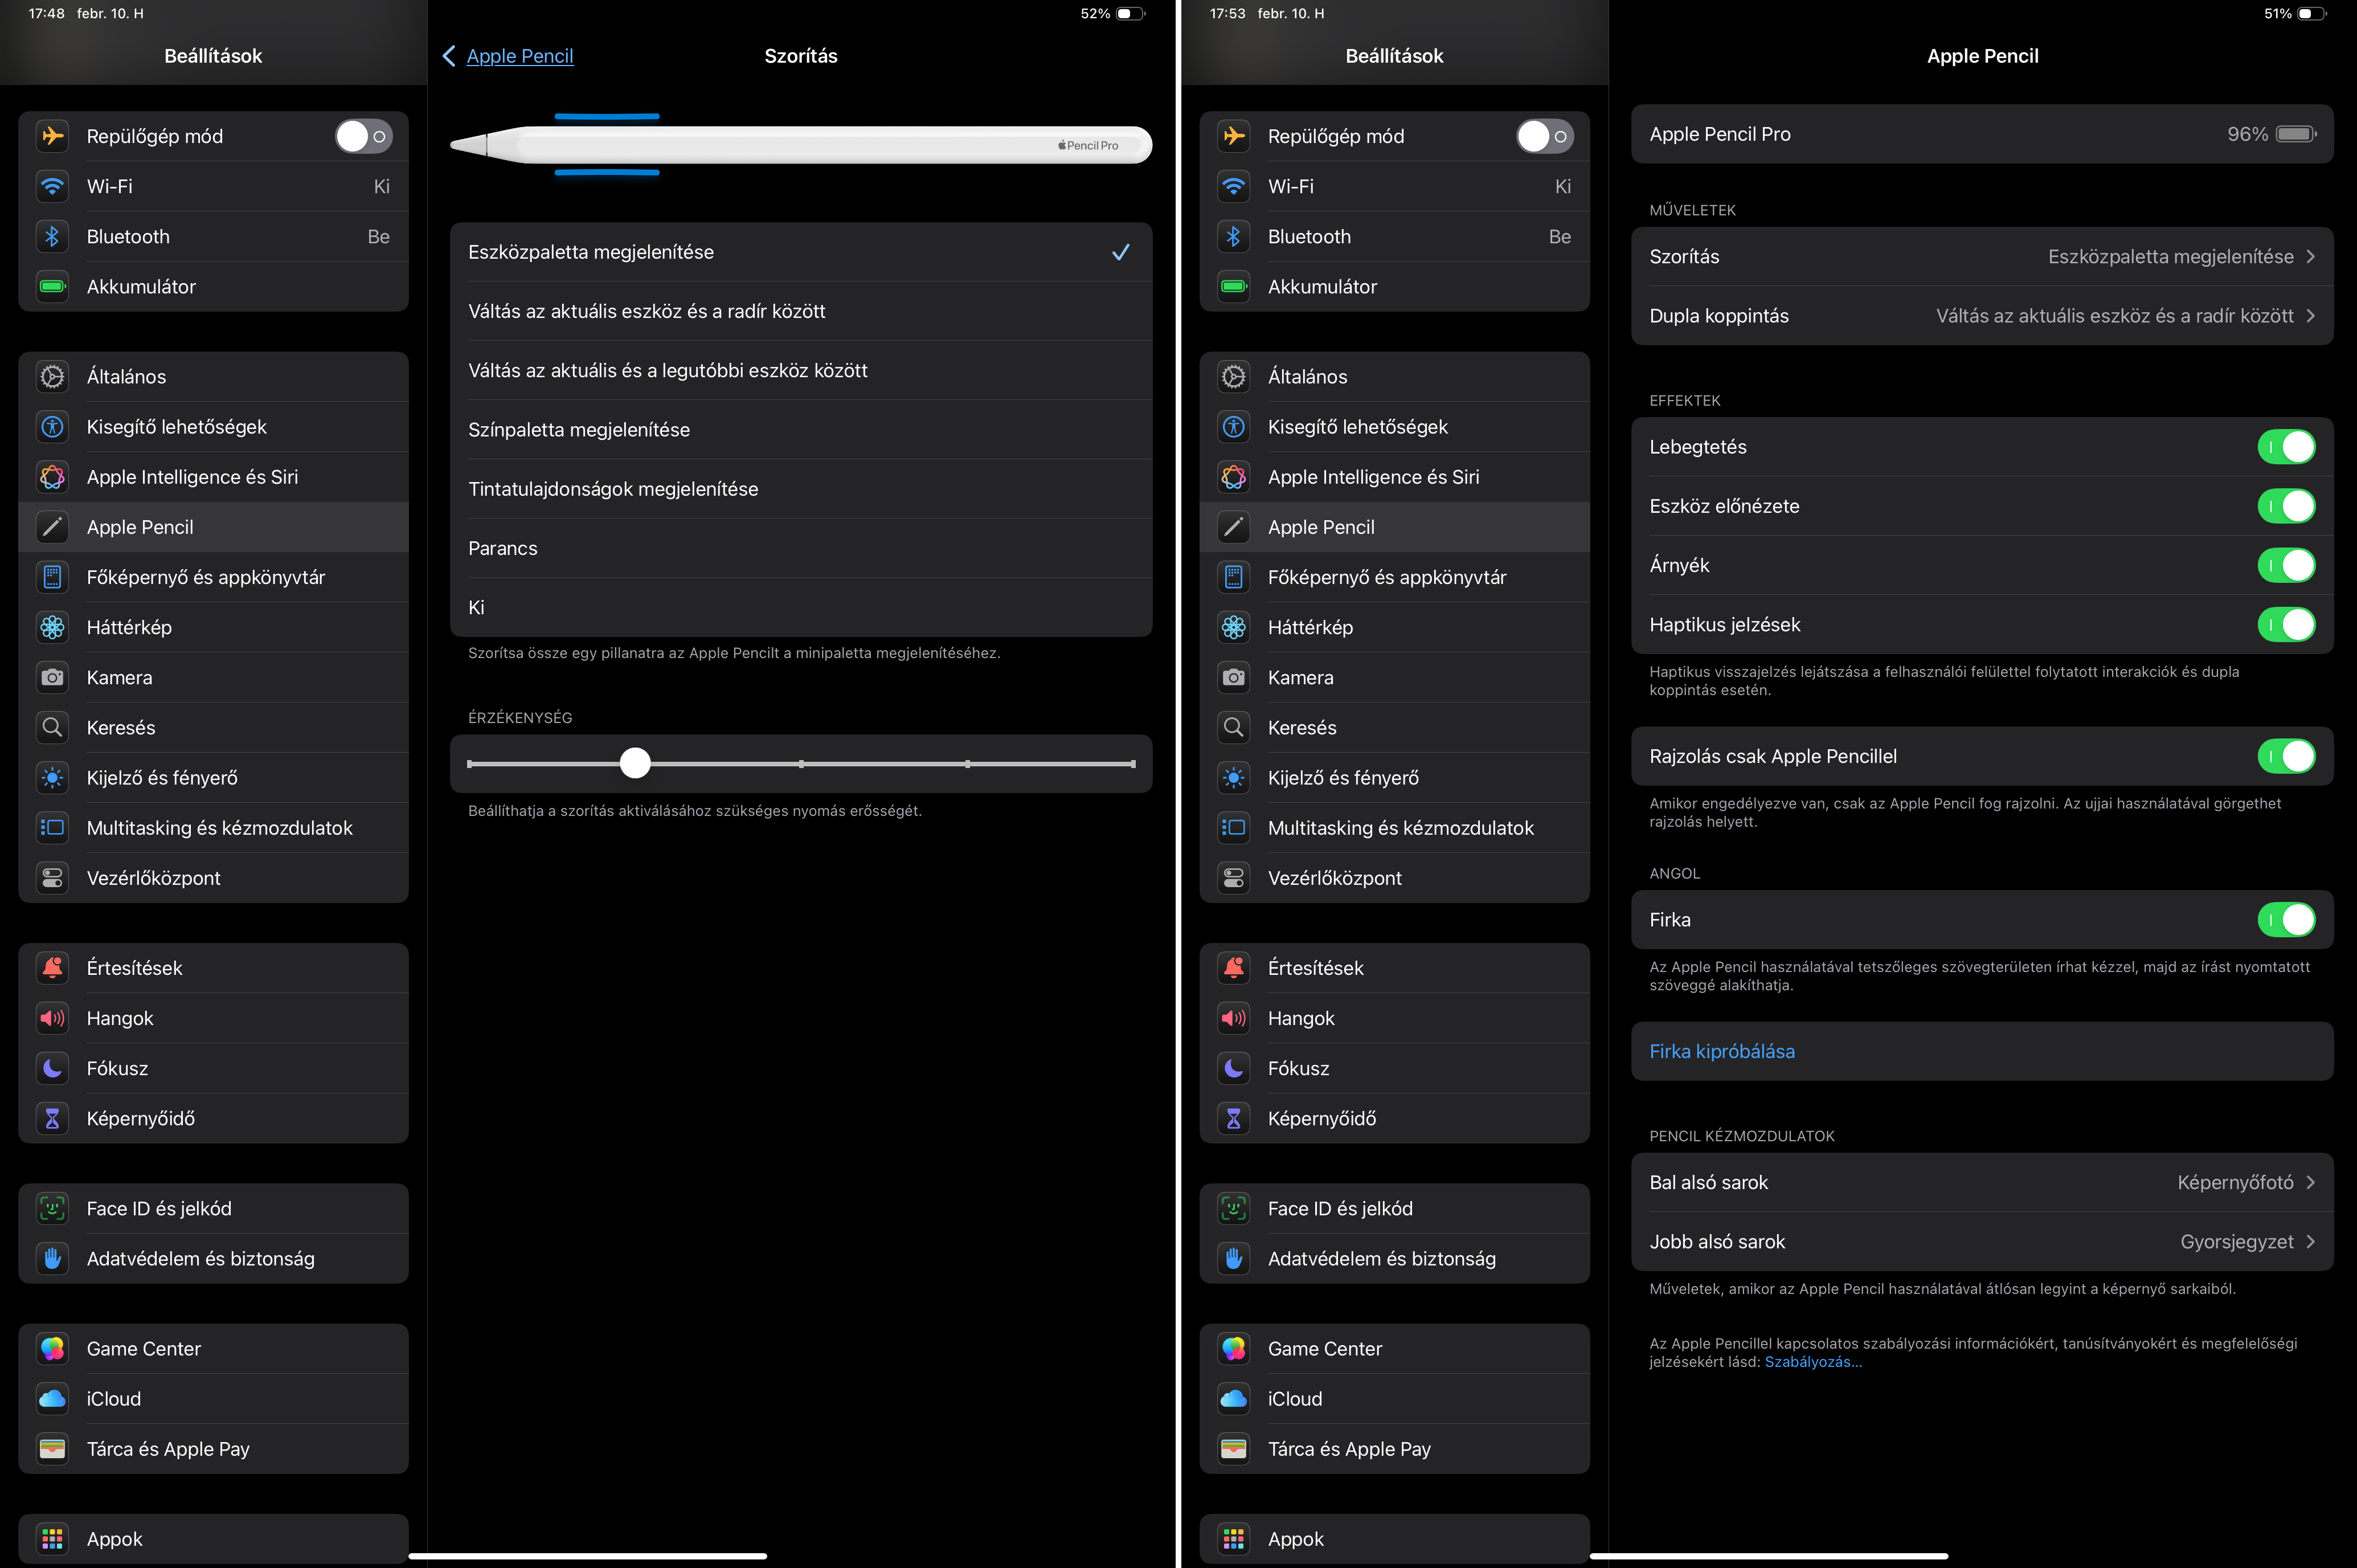
Task: Open the Szabályozás... regulatory link
Action: (x=1812, y=1362)
